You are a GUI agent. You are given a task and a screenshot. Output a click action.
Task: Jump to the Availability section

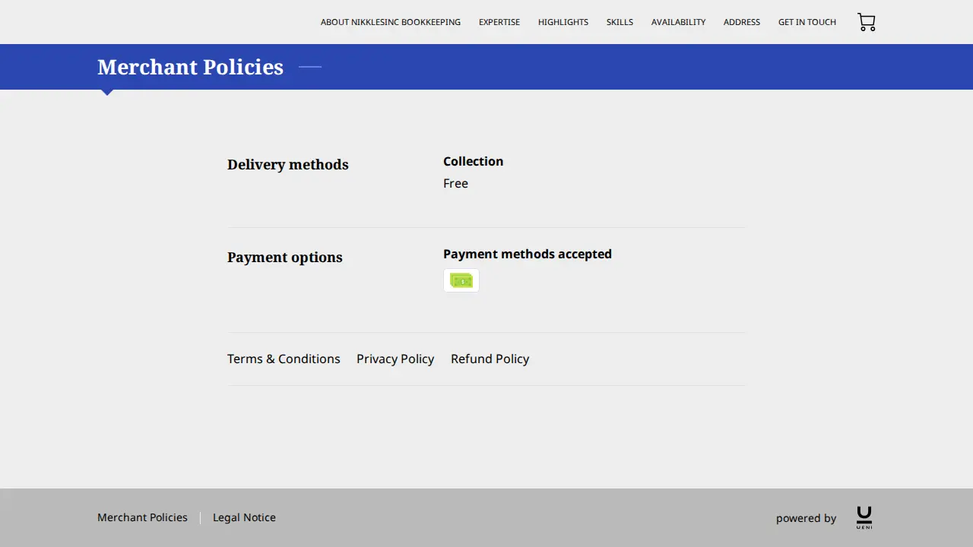tap(678, 22)
